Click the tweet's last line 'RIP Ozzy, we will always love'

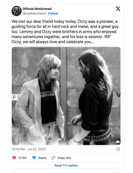(x=53, y=42)
